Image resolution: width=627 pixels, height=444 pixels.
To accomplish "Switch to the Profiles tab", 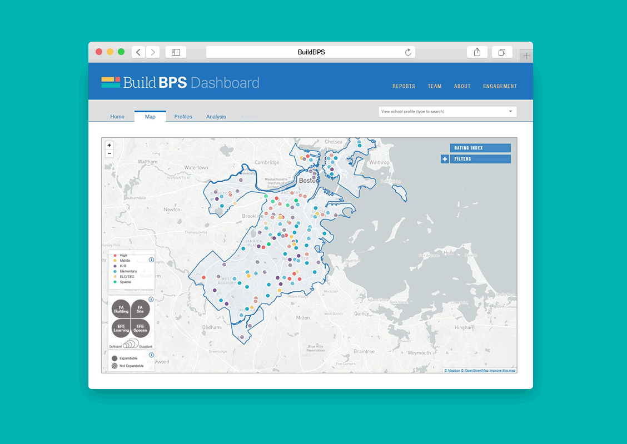I will pyautogui.click(x=183, y=117).
